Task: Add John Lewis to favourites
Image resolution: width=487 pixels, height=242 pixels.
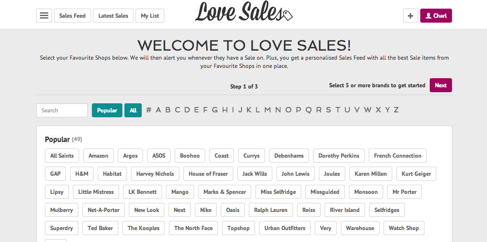Action: (295, 174)
